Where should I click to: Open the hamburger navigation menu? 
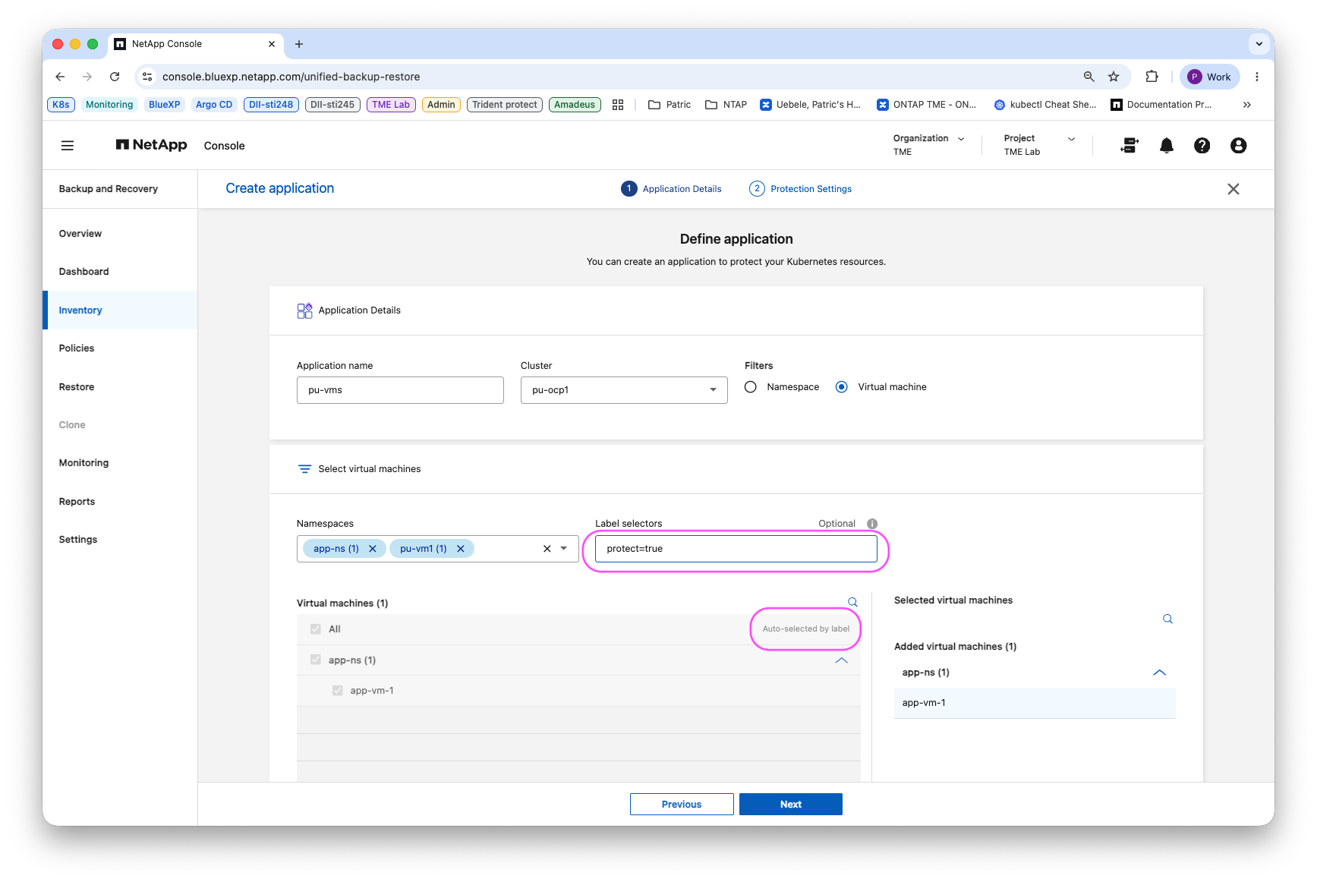[x=68, y=146]
